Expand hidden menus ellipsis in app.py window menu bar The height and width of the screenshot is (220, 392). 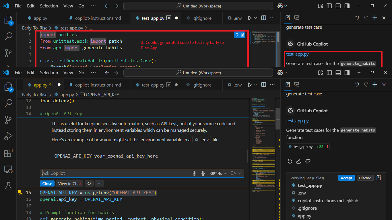click(x=93, y=72)
